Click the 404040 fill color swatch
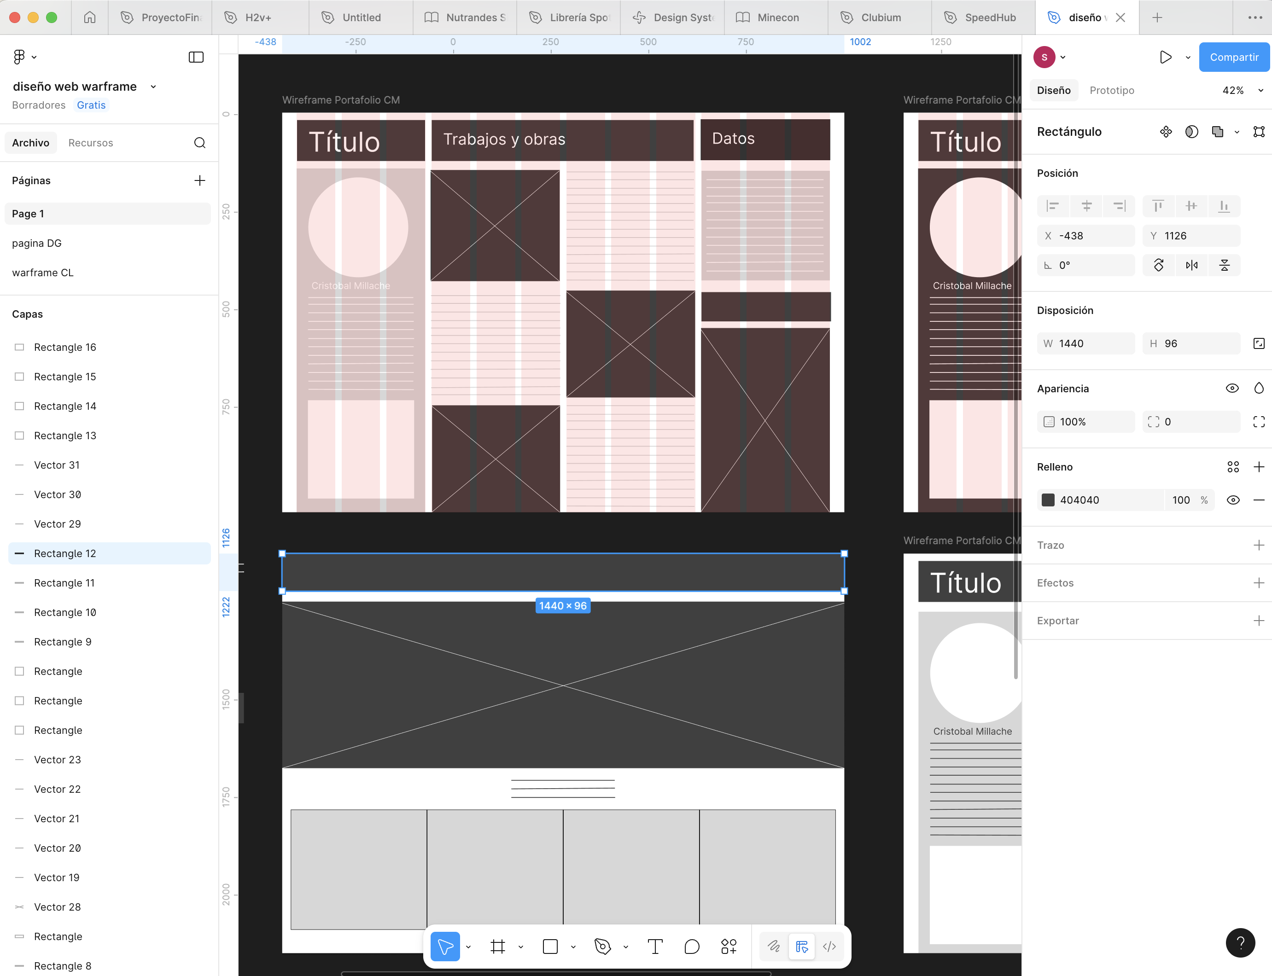The height and width of the screenshot is (976, 1272). tap(1048, 500)
